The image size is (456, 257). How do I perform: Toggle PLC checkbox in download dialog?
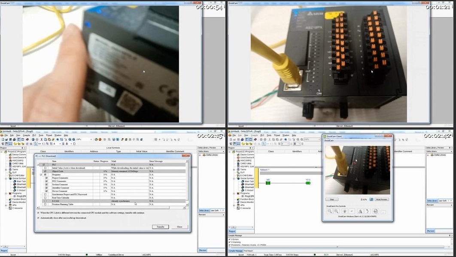44,165
